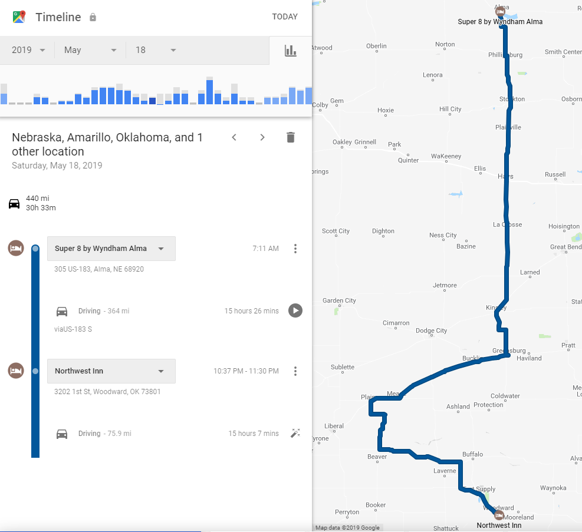The width and height of the screenshot is (582, 532).
Task: Click the Oberlin label on map
Action: tap(376, 46)
